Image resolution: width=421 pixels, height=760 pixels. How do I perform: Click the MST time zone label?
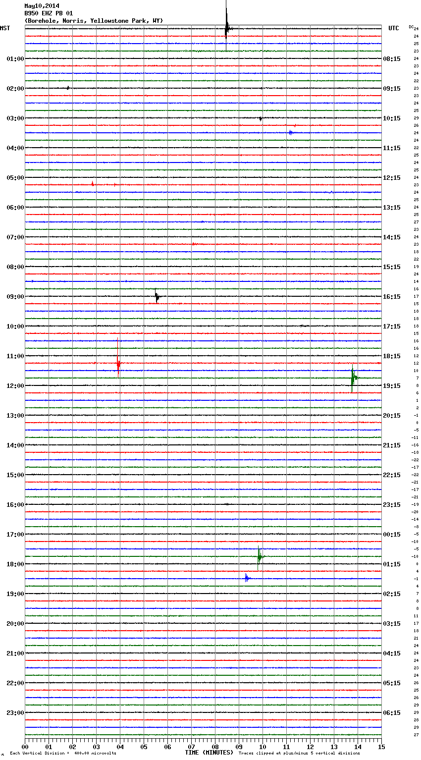click(5, 28)
